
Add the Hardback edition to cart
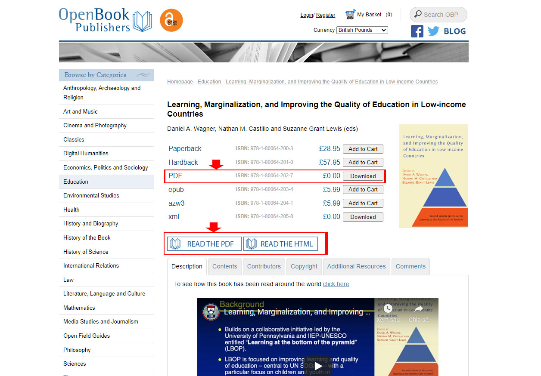363,163
